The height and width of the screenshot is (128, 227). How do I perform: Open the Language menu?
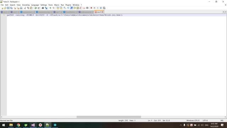point(35,5)
